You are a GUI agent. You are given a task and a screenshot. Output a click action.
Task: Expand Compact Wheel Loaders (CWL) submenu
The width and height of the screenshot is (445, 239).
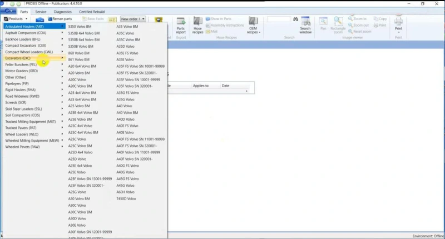click(x=34, y=52)
